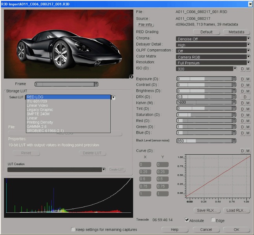Enable the Edge checkbox

tap(213, 220)
